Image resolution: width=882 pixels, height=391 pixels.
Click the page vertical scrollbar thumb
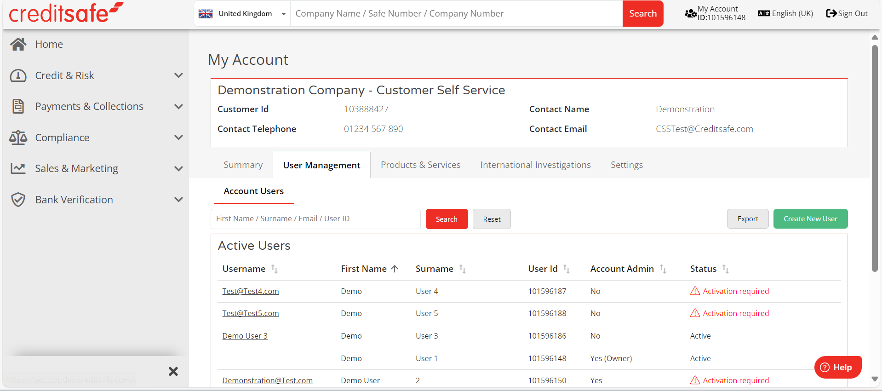pos(875,159)
